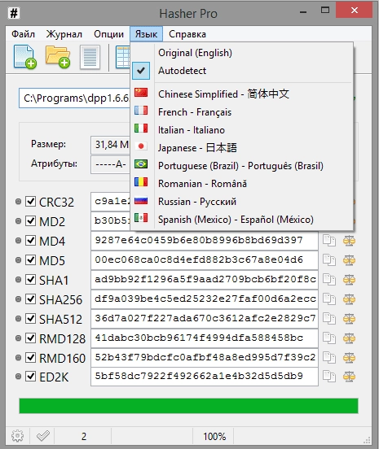The width and height of the screenshot is (379, 449).
Task: Click the Hasher Pro hash app icon
Action: (x=14, y=13)
